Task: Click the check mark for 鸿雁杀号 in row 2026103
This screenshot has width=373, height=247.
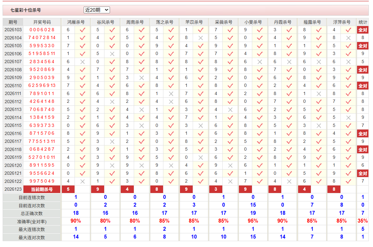Action: click(x=83, y=30)
